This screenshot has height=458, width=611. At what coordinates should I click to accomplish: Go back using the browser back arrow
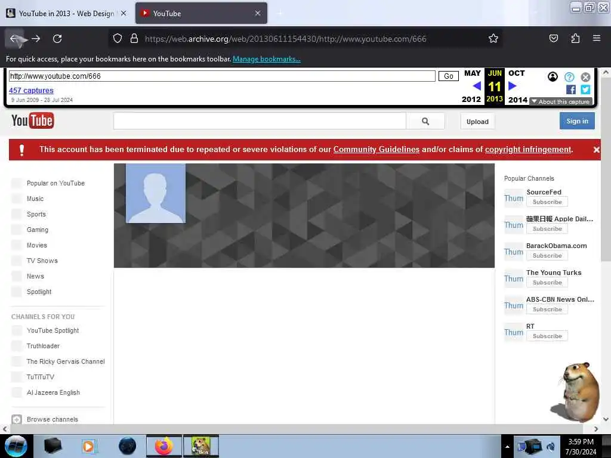pos(14,39)
